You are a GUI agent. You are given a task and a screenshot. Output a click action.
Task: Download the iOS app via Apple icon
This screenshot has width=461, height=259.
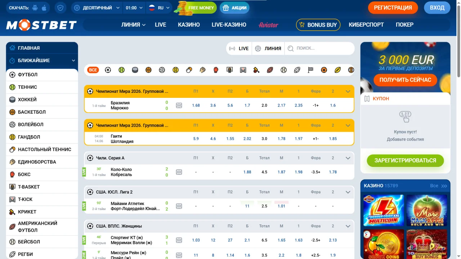(44, 8)
